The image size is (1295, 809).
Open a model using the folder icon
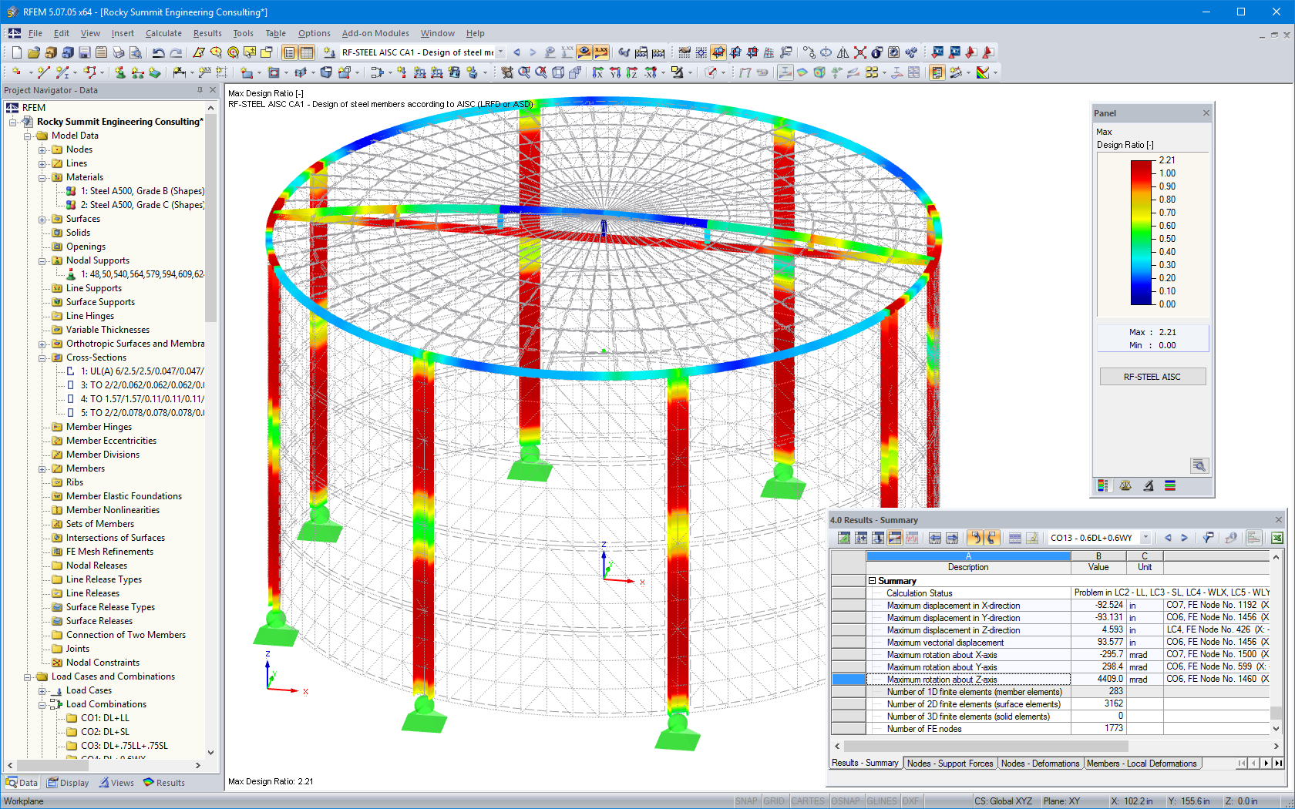tap(33, 52)
